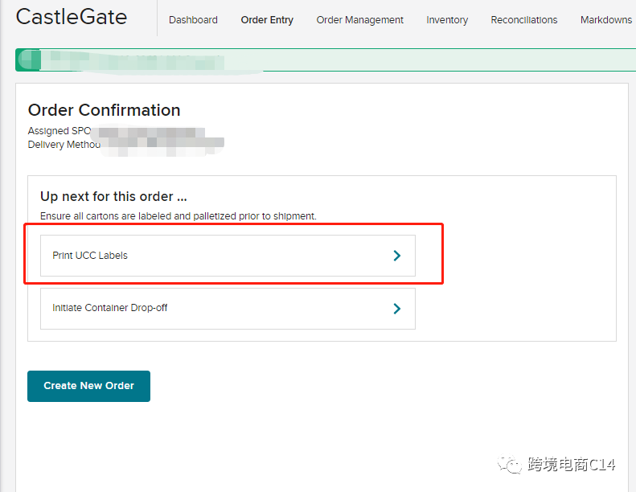Click the Print UCC Labels text
The width and height of the screenshot is (636, 492).
(x=90, y=256)
